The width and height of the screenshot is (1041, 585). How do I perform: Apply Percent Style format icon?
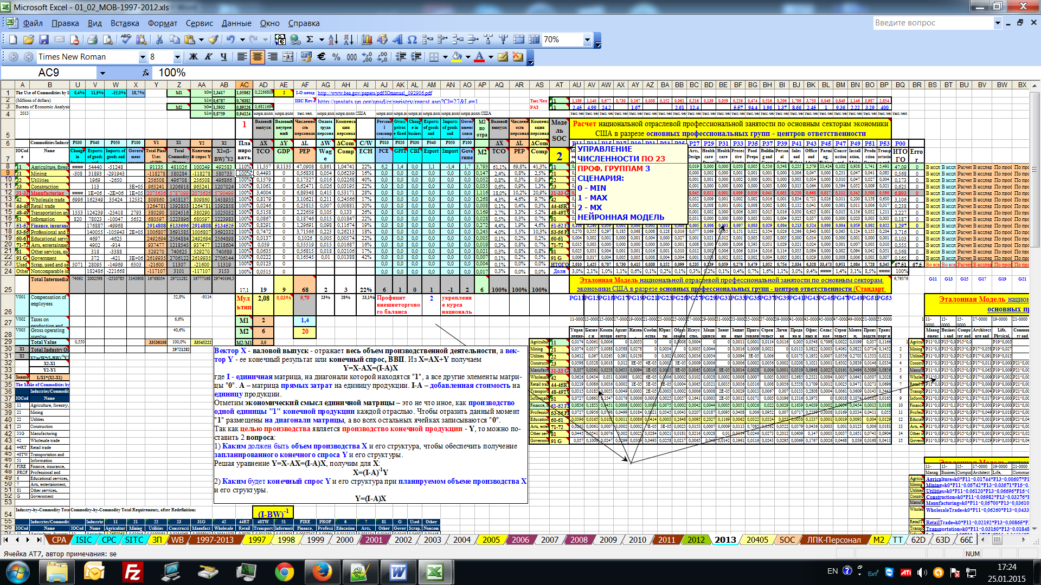click(336, 57)
